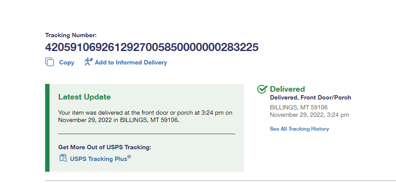Click the long tracking number text
The image size is (396, 183).
click(152, 47)
